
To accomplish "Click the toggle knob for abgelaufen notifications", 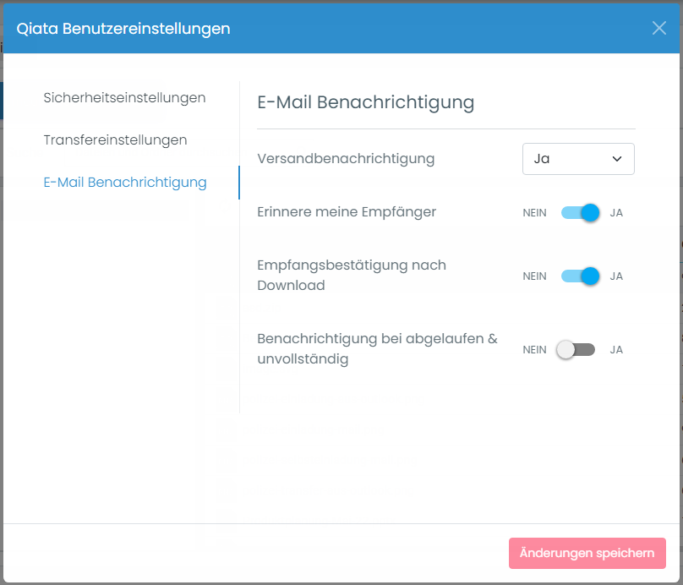I will tap(566, 349).
